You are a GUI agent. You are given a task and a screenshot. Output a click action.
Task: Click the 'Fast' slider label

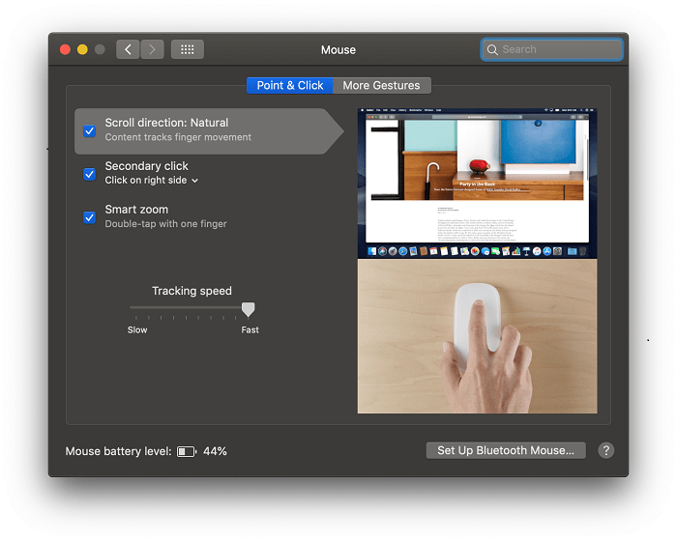click(250, 330)
